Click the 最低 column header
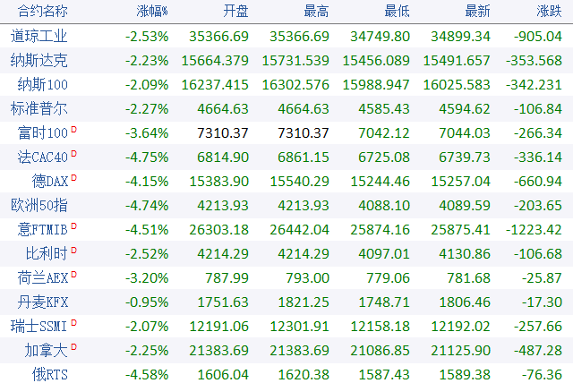The image size is (573, 383). (x=396, y=13)
